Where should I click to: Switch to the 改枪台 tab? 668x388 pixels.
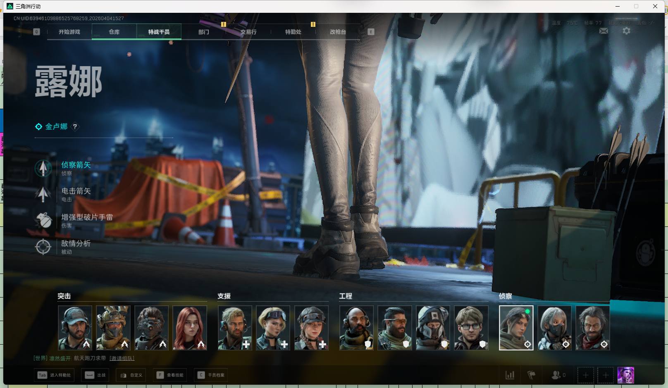point(338,32)
